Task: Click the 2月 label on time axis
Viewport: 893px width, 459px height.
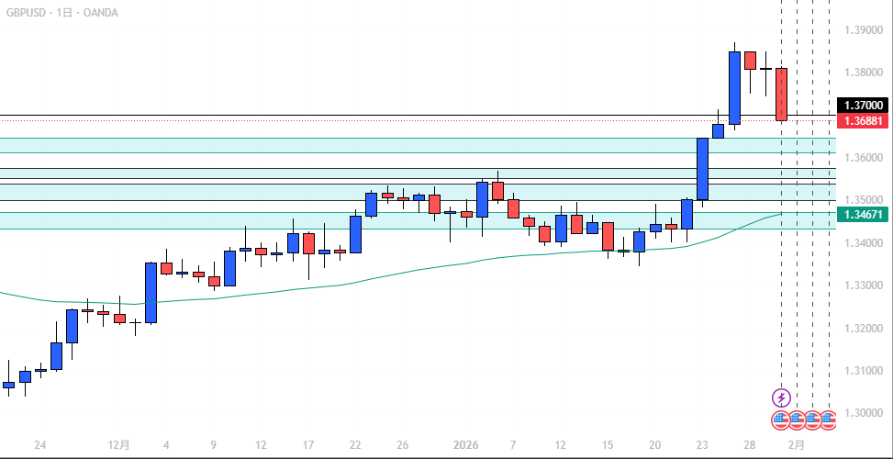Action: tap(798, 445)
